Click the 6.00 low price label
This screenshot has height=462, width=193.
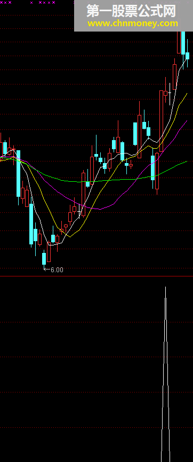coord(57,269)
